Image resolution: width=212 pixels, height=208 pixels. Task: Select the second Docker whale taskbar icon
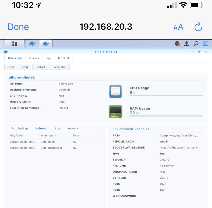tap(46, 44)
